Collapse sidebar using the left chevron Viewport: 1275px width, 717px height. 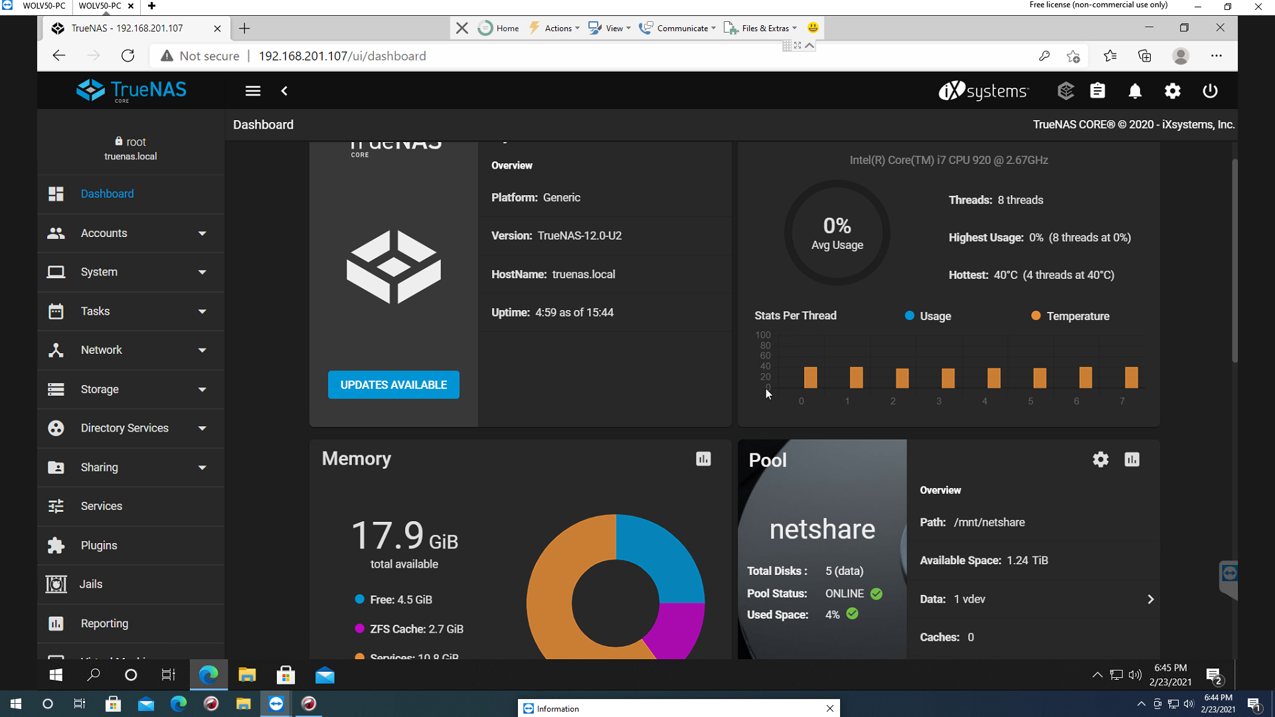click(x=284, y=91)
